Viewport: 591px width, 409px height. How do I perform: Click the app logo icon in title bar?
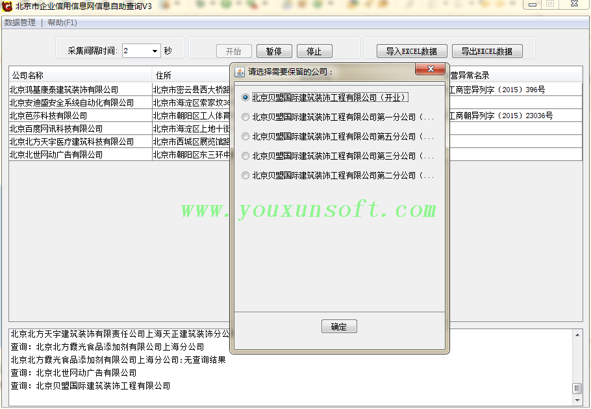click(x=6, y=6)
